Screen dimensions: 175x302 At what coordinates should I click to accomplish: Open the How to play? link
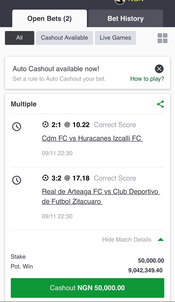(147, 79)
